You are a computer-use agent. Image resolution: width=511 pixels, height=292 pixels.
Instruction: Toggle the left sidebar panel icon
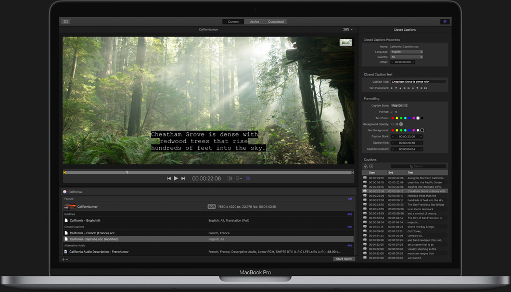[x=66, y=22]
